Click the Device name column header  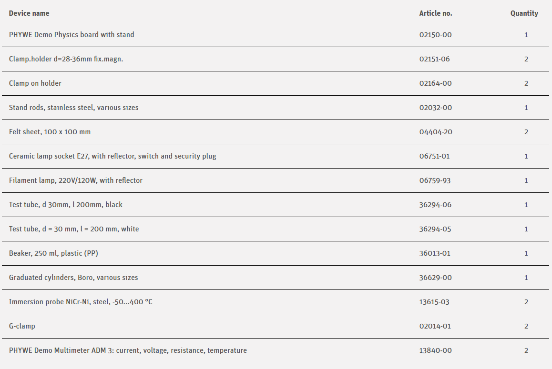coord(29,13)
